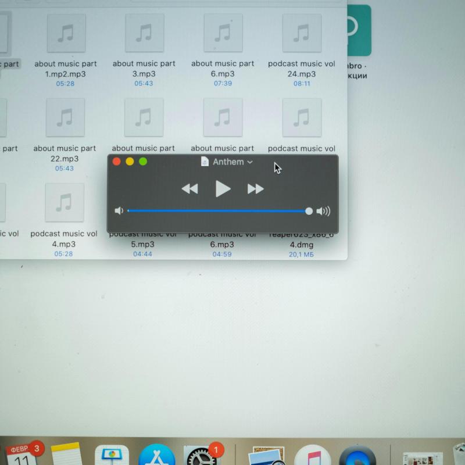Click the volume slider knob

point(309,211)
